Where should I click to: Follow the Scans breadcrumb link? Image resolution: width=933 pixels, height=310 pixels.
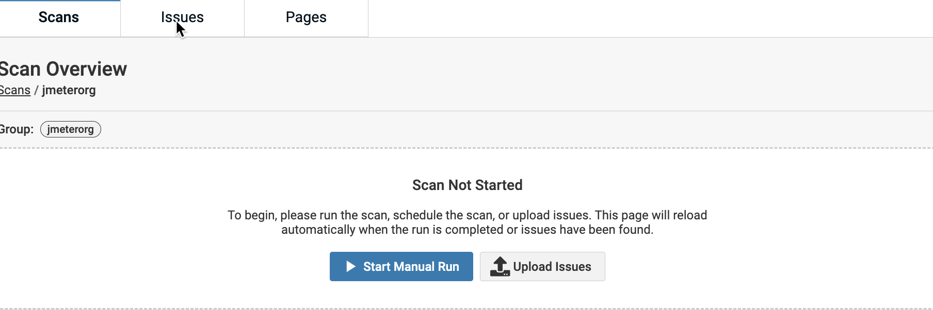pyautogui.click(x=15, y=91)
